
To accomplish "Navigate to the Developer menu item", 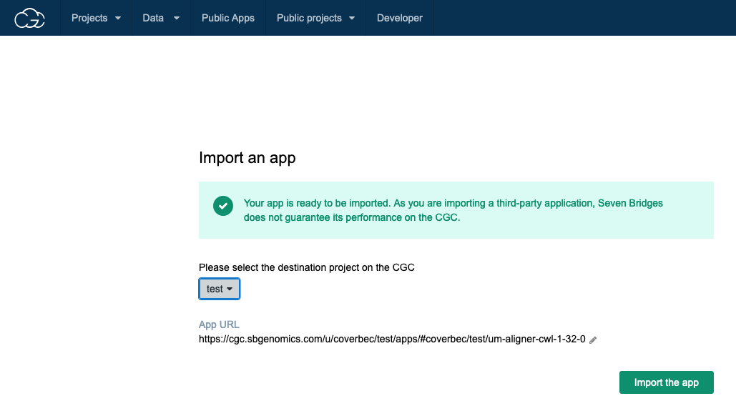I will tap(400, 18).
